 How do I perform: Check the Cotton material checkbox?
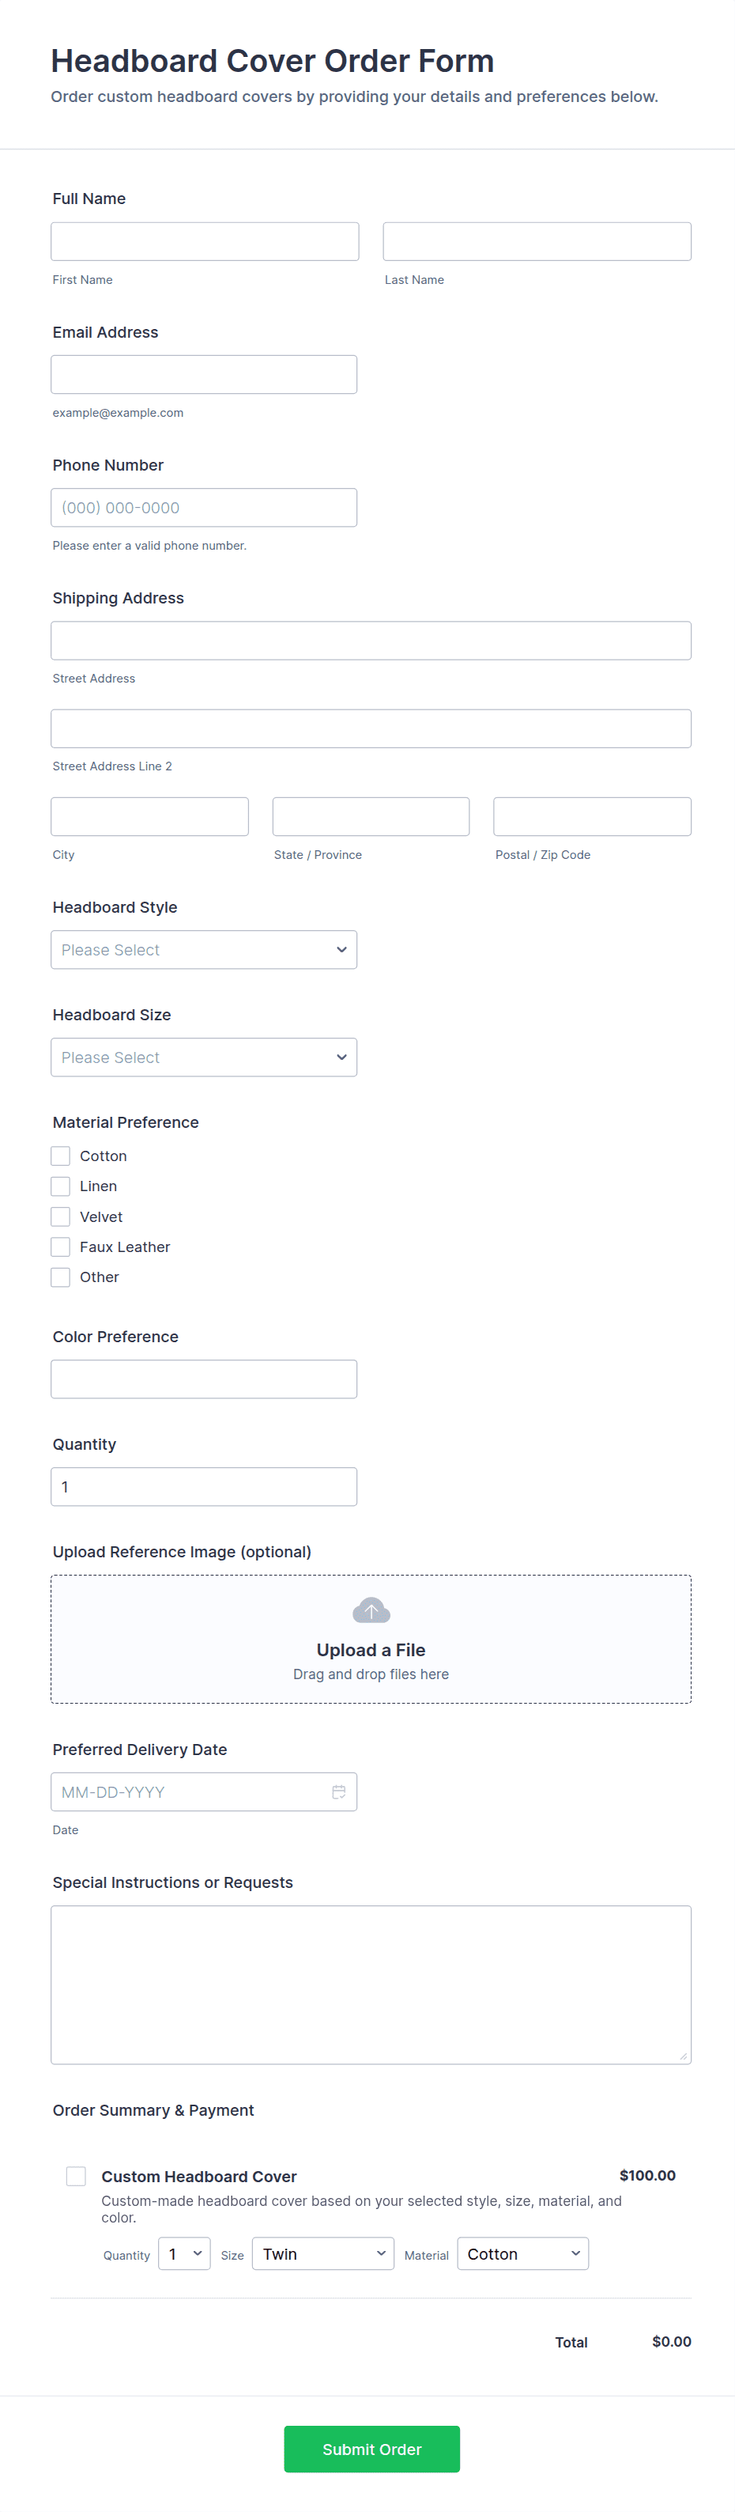pos(60,1156)
